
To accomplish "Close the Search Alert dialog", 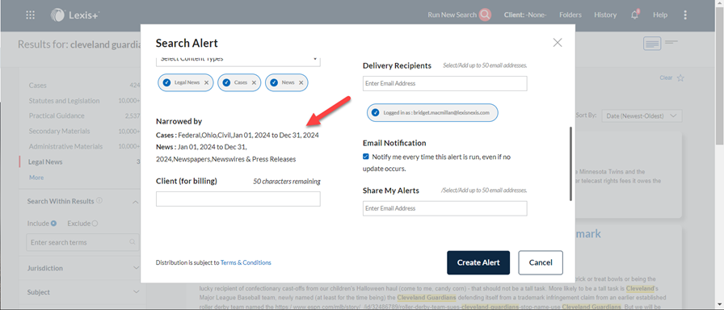I will tap(558, 43).
